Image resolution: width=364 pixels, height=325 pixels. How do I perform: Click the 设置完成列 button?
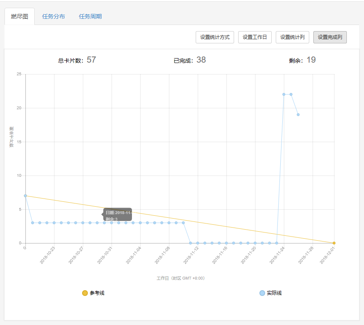coord(330,37)
